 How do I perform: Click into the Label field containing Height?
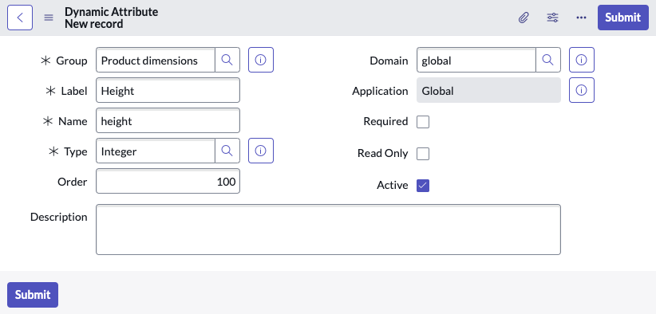[168, 90]
